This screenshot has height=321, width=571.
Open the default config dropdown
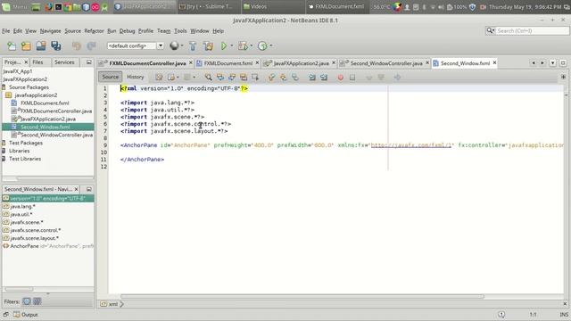(x=161, y=45)
